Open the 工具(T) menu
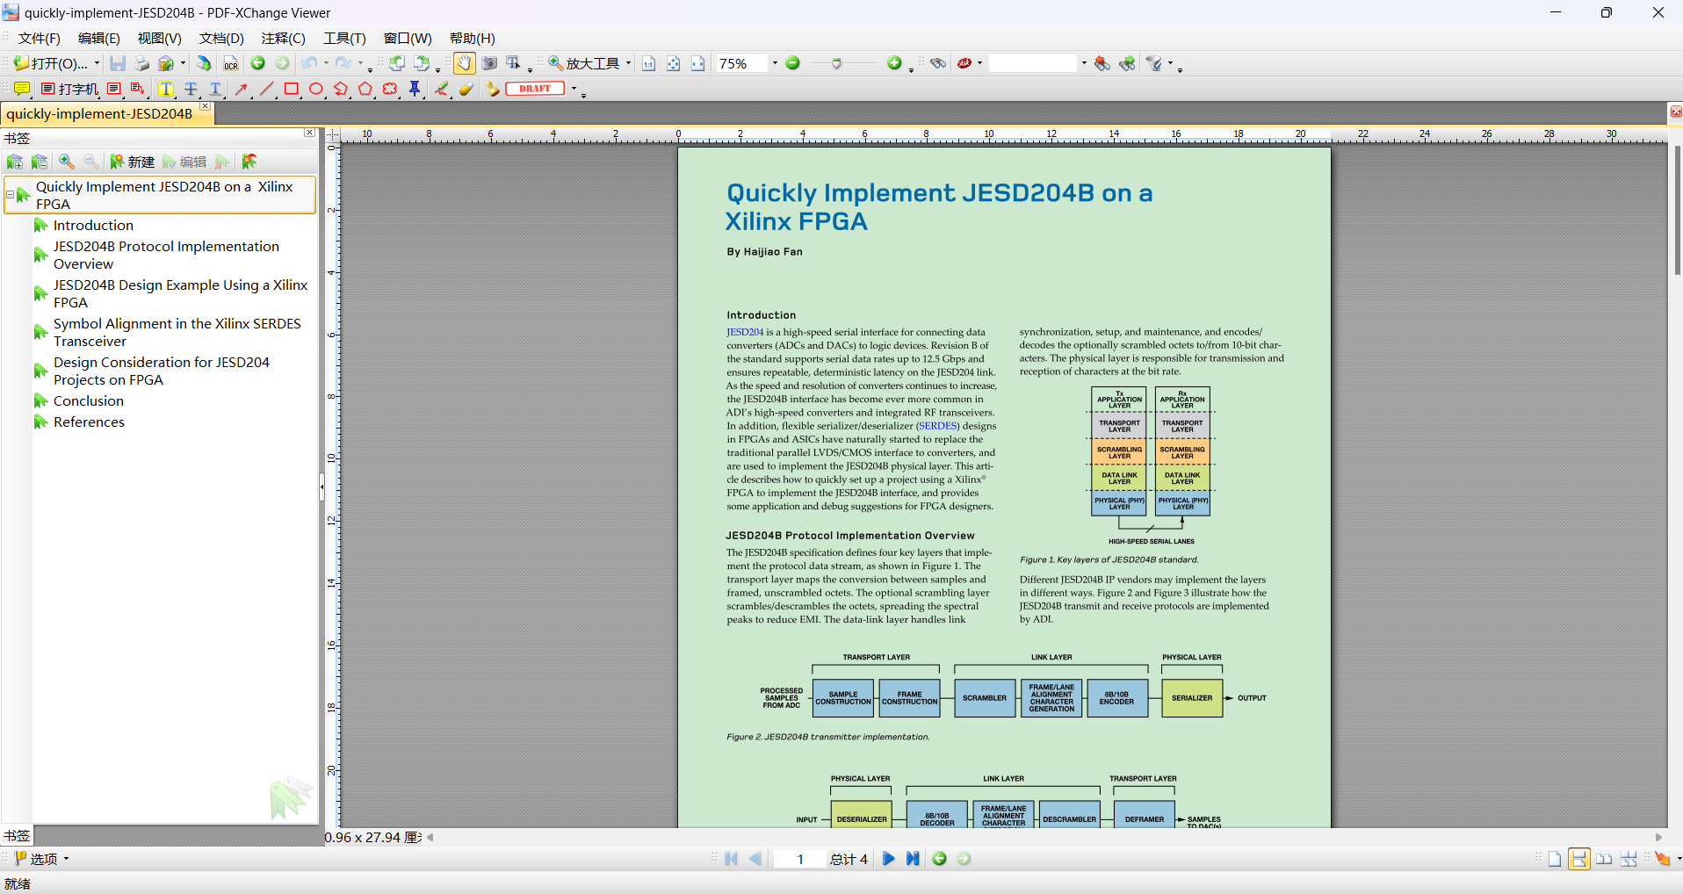 344,39
